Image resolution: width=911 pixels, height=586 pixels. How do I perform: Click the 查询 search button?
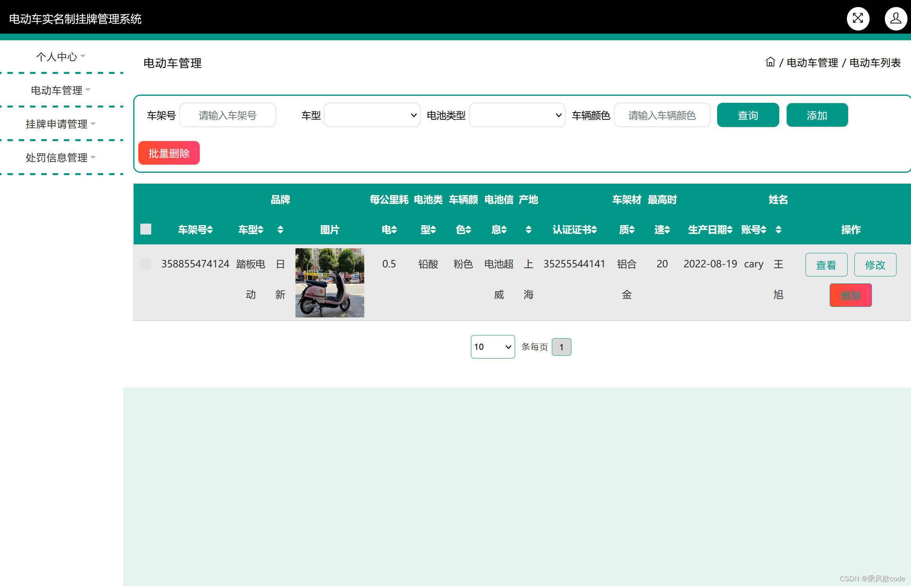(748, 115)
